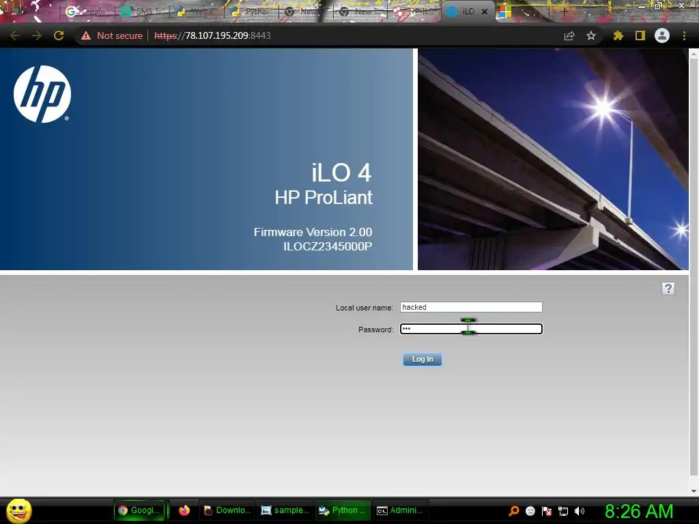Switch to the Microsoft logo tab

[522, 12]
